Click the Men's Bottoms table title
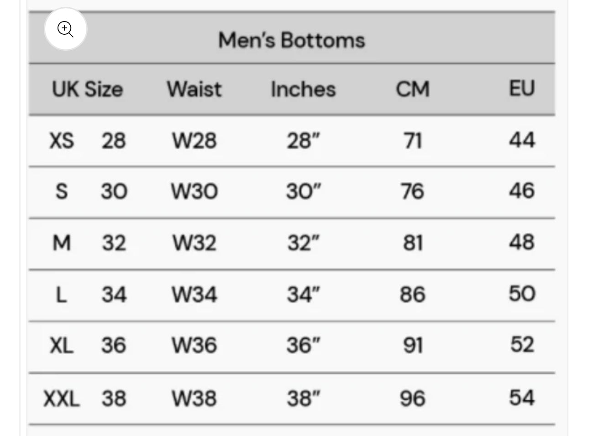 pos(292,40)
